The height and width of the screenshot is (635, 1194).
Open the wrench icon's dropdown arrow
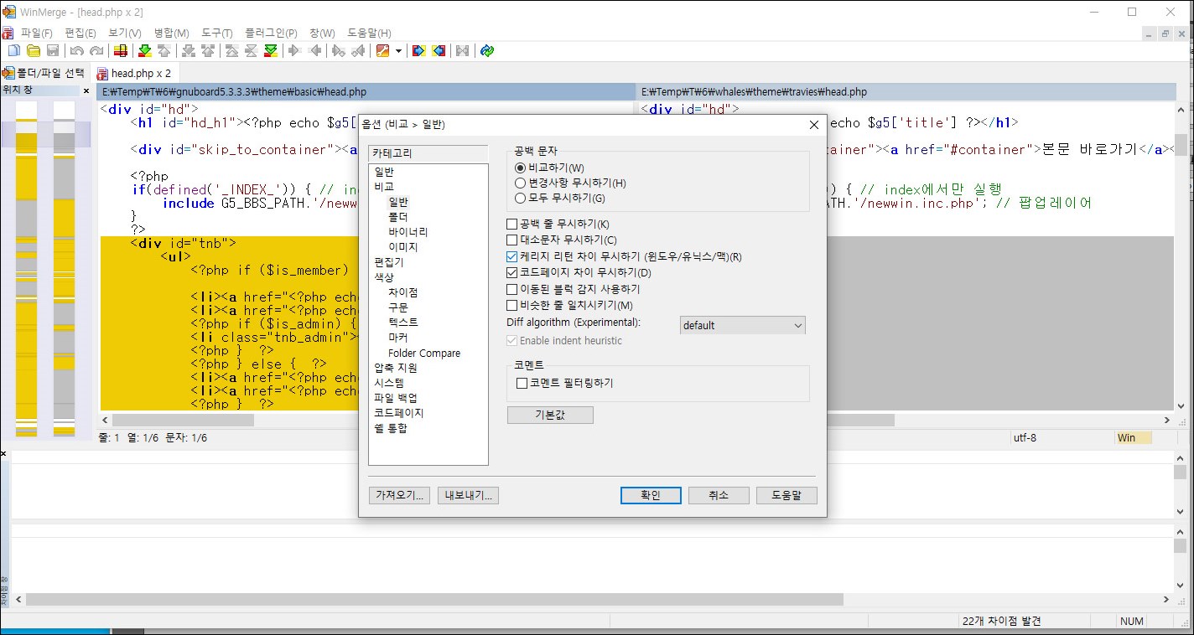pyautogui.click(x=397, y=50)
